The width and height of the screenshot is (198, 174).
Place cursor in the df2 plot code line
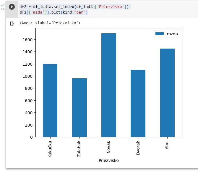point(53,12)
